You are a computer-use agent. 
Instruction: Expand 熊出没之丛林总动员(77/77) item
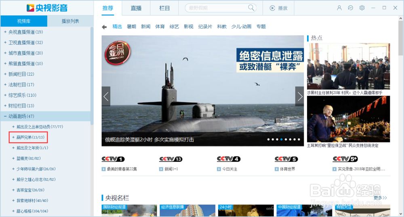tap(13, 127)
